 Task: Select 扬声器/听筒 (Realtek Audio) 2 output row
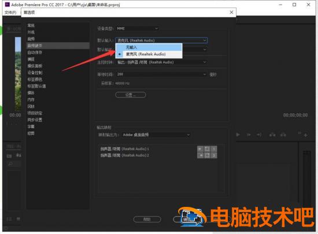pos(124,155)
